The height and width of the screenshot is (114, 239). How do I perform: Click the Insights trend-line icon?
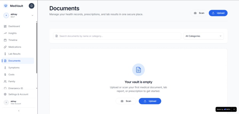[5, 33]
